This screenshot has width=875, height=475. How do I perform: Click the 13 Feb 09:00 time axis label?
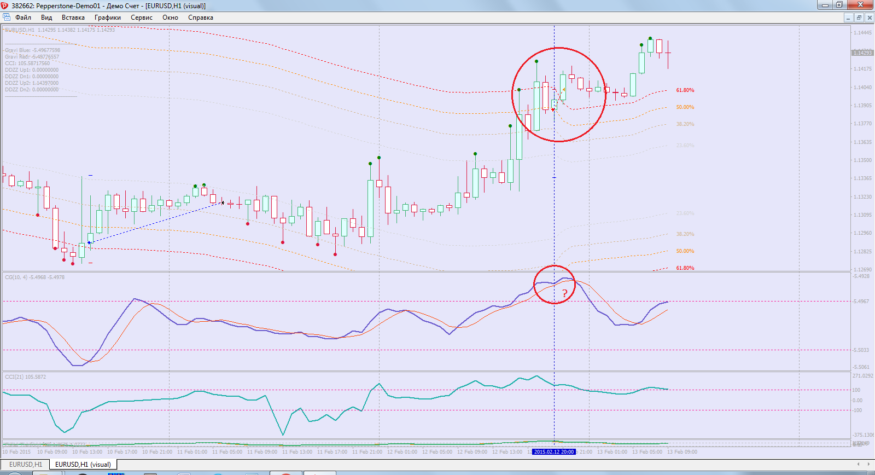click(x=682, y=452)
